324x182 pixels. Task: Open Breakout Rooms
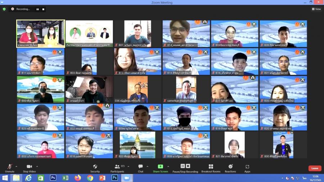pos(211,167)
